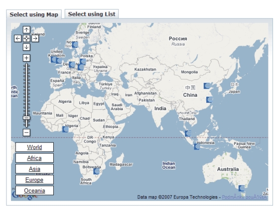The height and width of the screenshot is (212, 279).
Task: Click the zoom slider handle
Action: coord(26,118)
